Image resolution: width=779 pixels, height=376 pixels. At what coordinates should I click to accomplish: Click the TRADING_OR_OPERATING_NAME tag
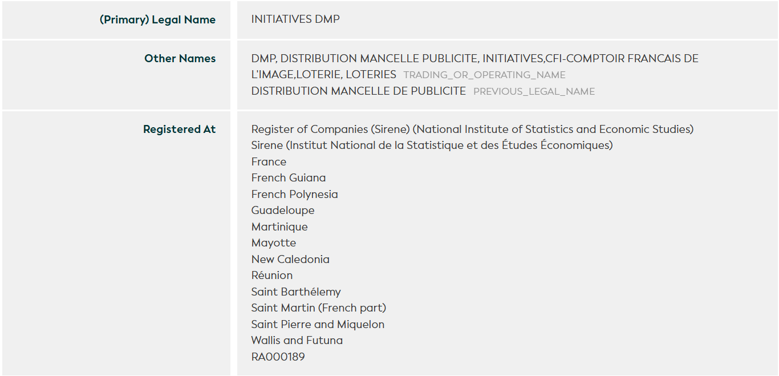tap(484, 75)
